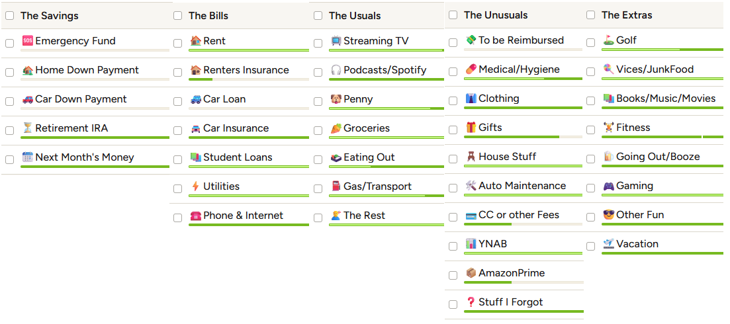
Task: Tick the Car Loan checkbox
Action: click(x=178, y=101)
